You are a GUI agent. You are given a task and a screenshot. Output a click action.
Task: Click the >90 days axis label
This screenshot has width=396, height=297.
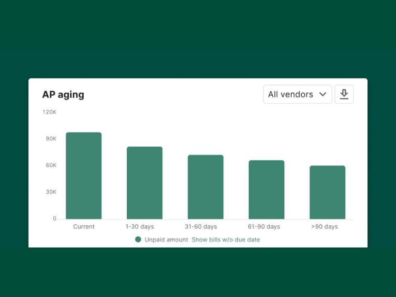point(325,227)
